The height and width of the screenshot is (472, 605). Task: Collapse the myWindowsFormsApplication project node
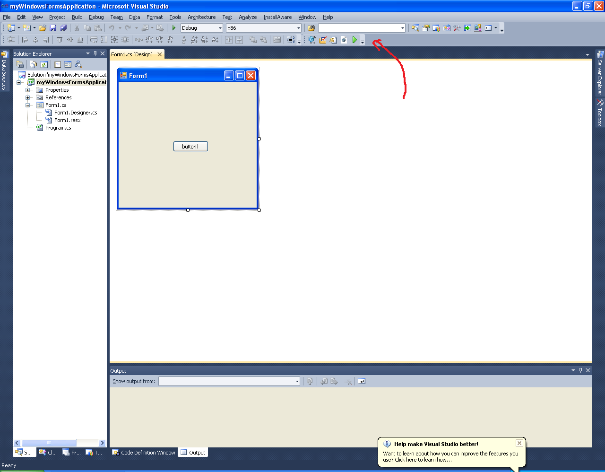coord(18,82)
